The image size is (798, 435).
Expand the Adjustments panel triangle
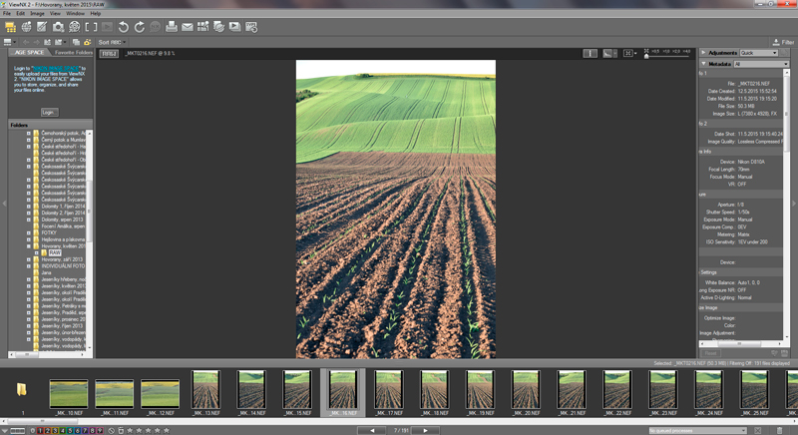(704, 53)
